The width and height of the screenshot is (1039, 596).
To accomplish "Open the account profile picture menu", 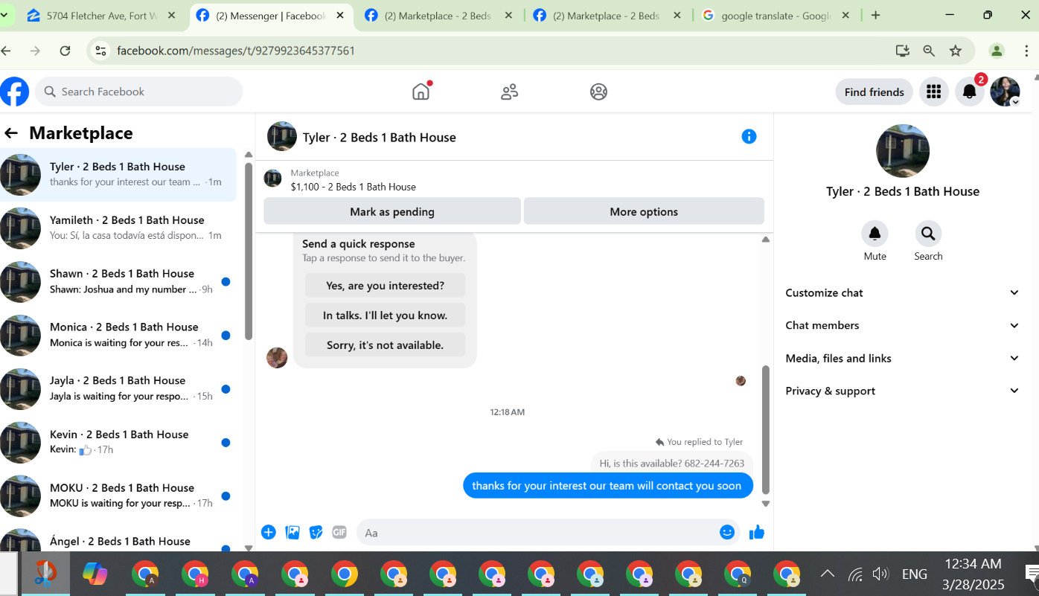I will [x=1005, y=92].
